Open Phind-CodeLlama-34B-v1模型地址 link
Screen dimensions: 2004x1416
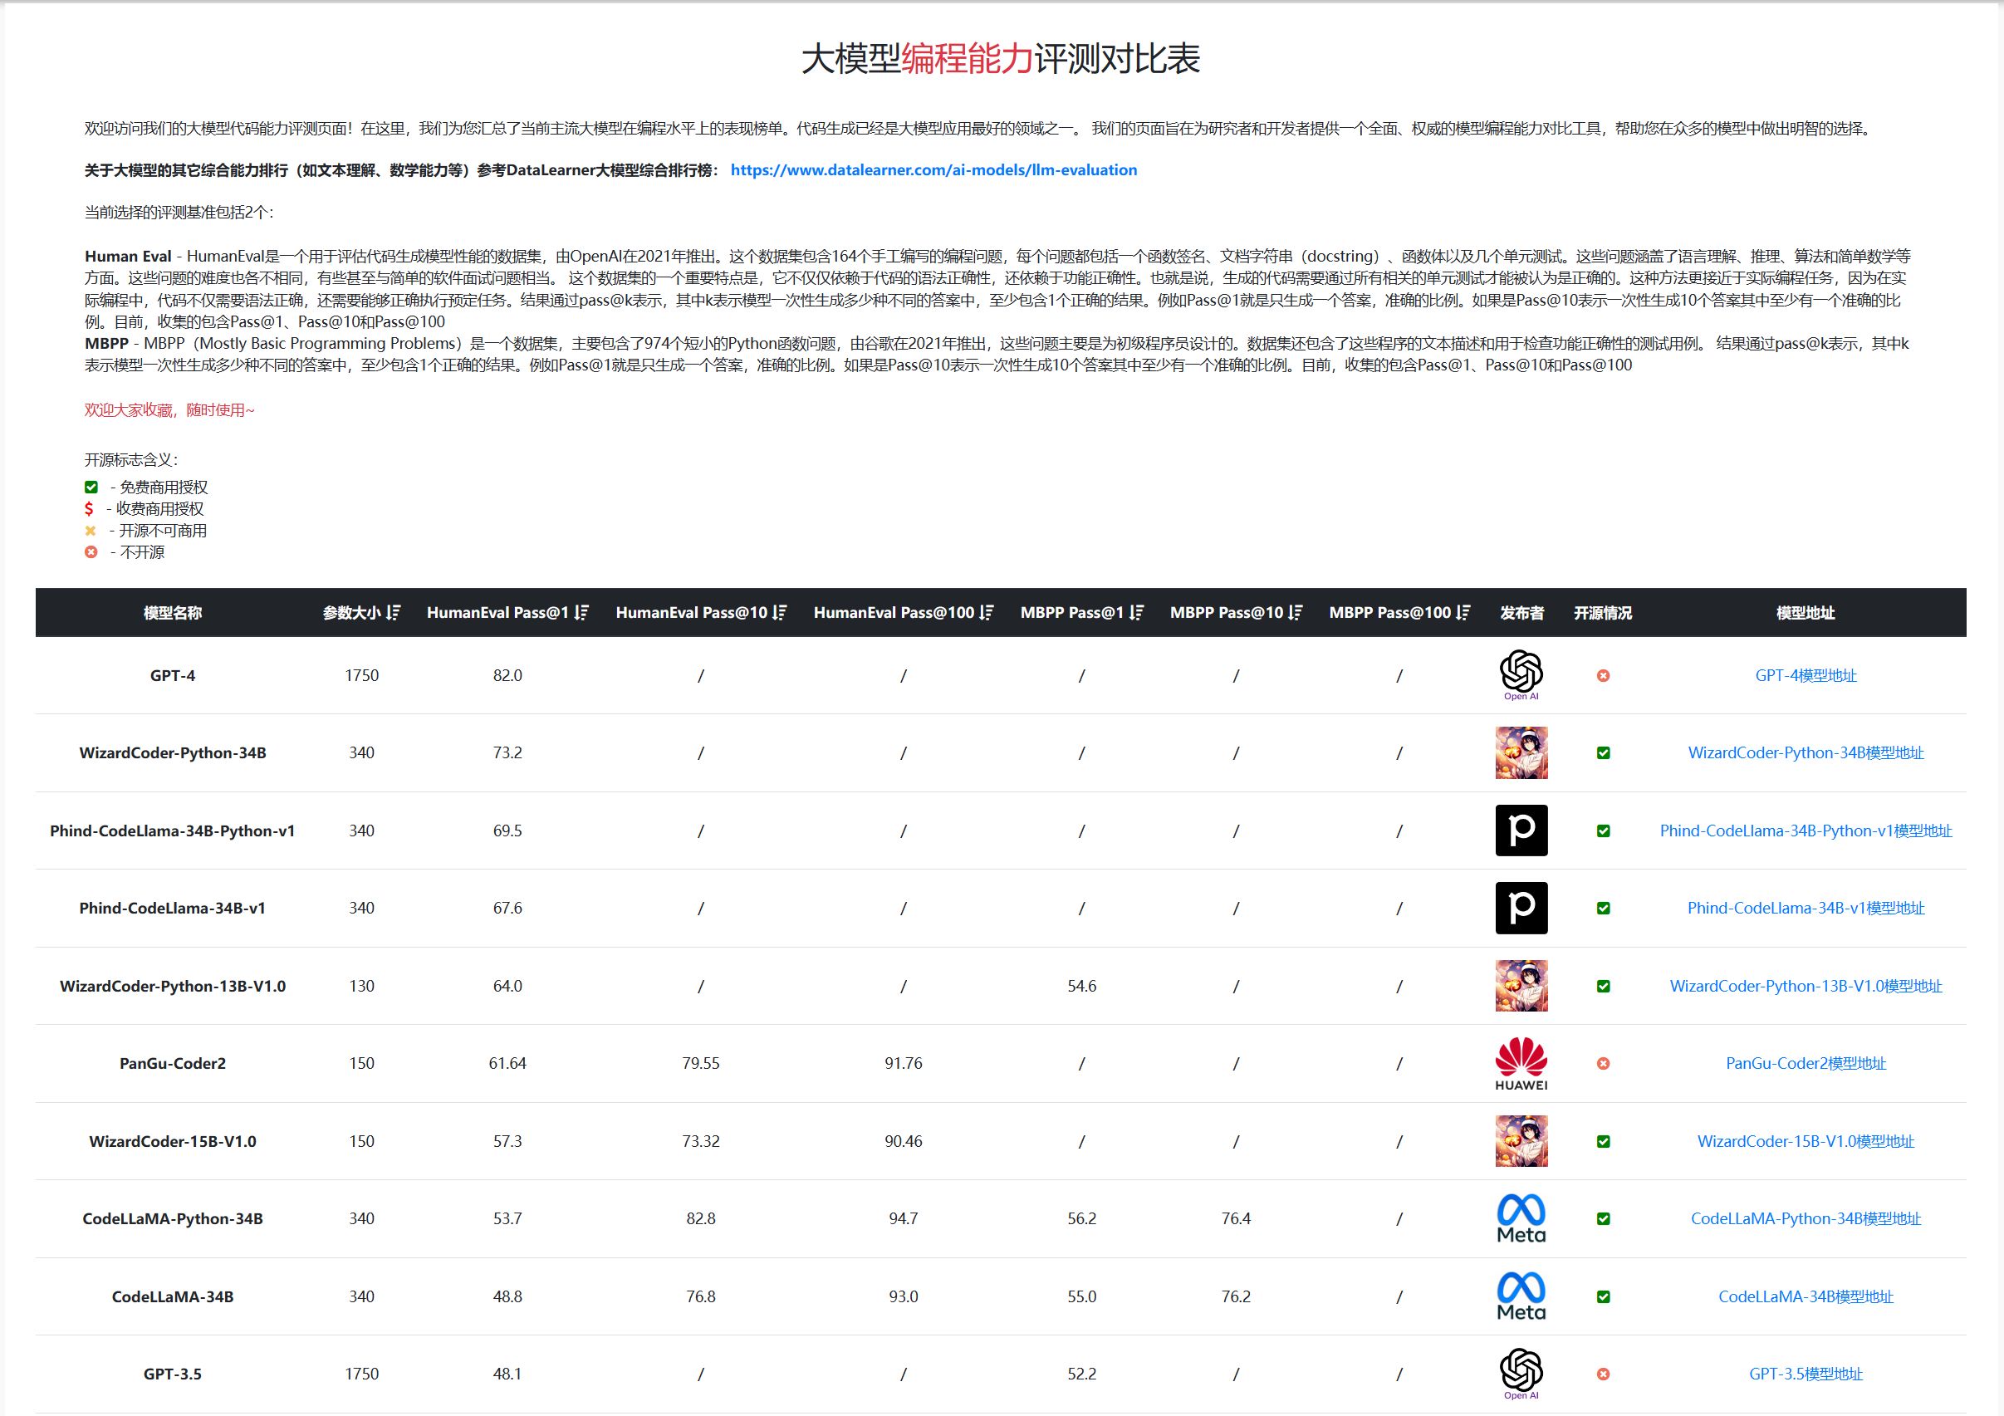[x=1805, y=908]
